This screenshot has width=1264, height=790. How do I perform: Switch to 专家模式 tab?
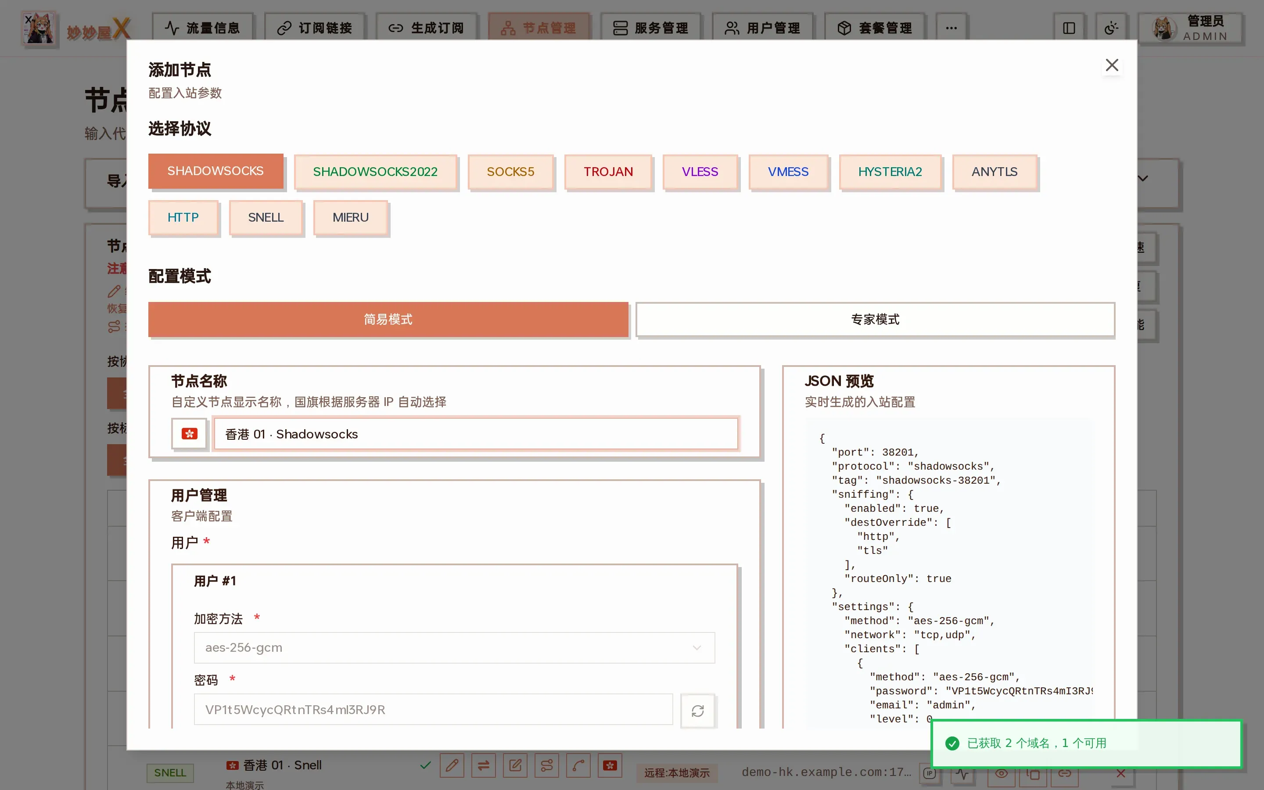point(876,319)
